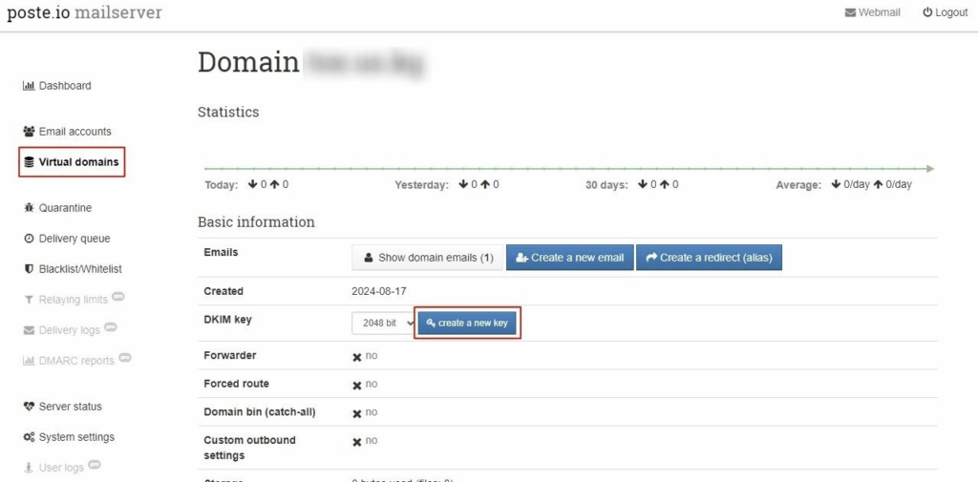This screenshot has width=978, height=482.
Task: Click the Forwarder row label
Action: (230, 355)
